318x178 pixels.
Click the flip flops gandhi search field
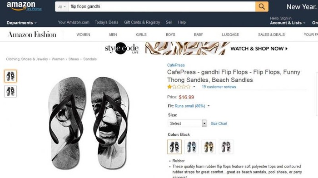[x=162, y=6]
